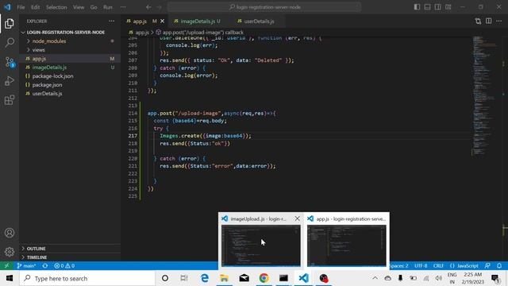Select the app.js window preview thumbnail
Viewport: 508px width, 286px height.
point(347,245)
